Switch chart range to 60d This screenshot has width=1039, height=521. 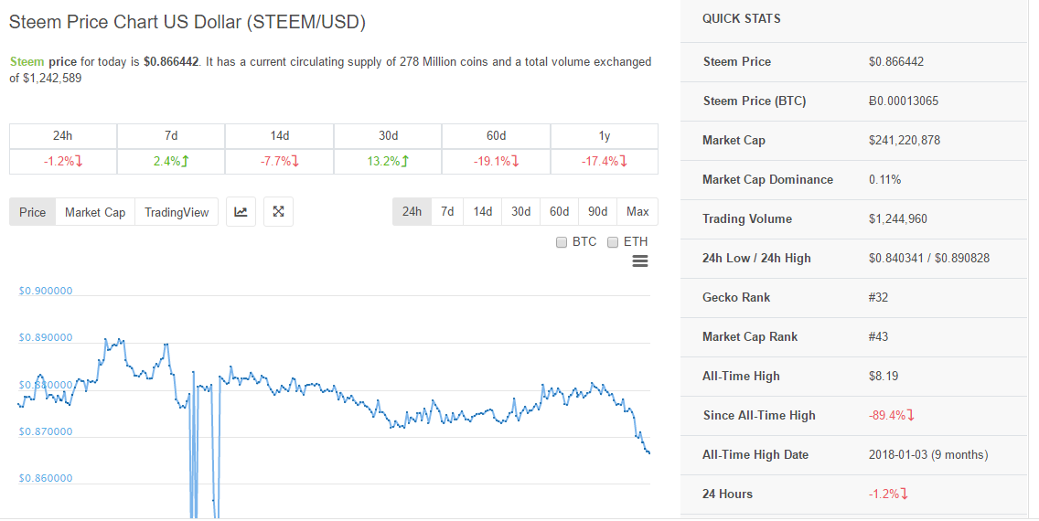560,211
